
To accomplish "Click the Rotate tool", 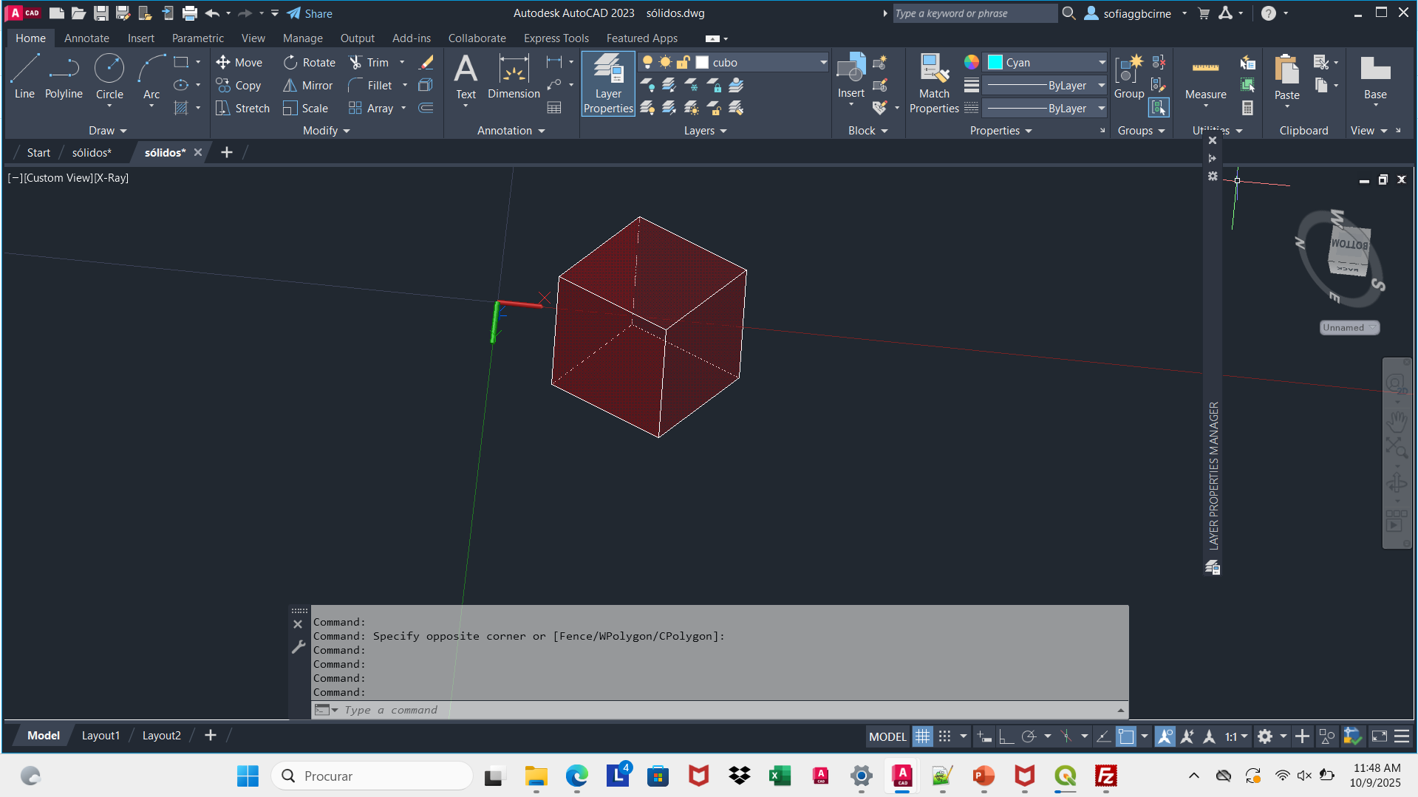I will pos(290,63).
